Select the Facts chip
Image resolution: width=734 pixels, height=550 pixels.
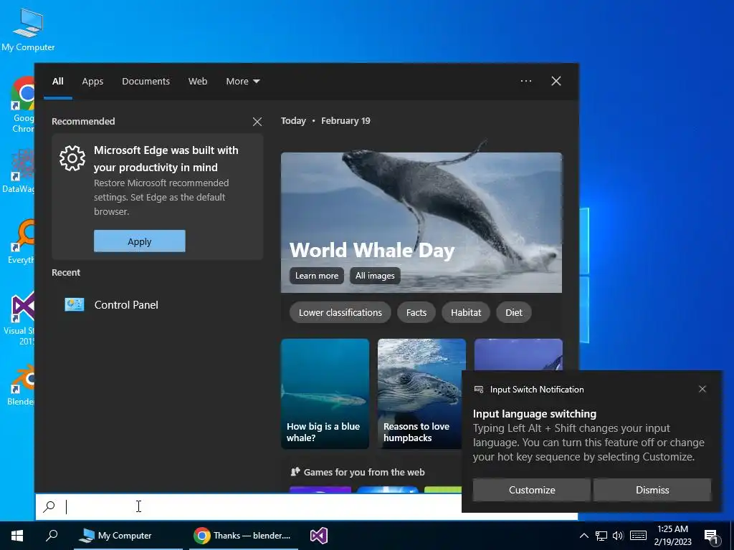416,312
